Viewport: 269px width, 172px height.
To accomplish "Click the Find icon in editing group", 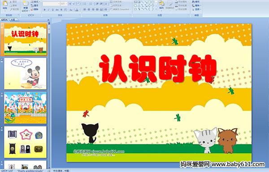I will click(196, 2).
